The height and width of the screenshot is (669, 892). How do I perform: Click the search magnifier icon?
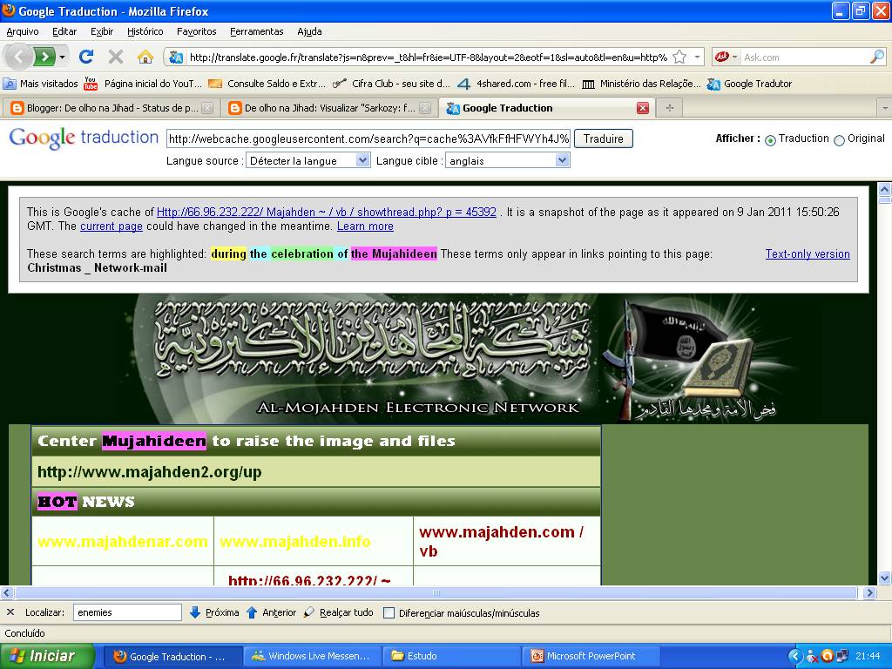877,57
